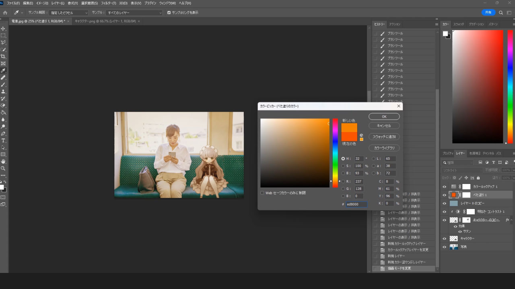Click the Home icon in options bar
The width and height of the screenshot is (515, 289).
pos(5,13)
